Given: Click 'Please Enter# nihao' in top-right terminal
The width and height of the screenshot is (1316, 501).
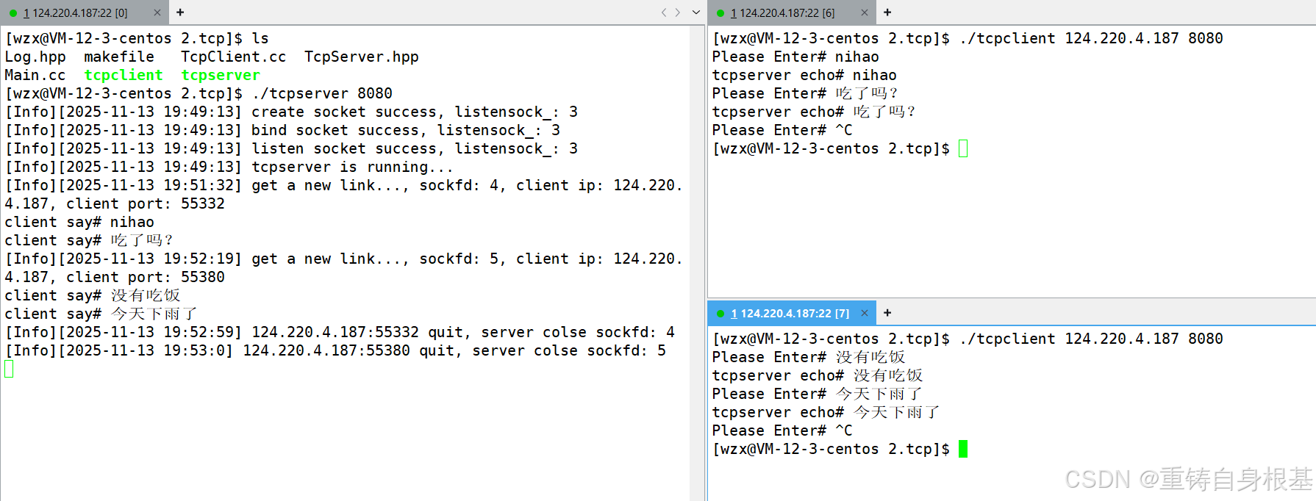Looking at the screenshot, I should point(795,57).
